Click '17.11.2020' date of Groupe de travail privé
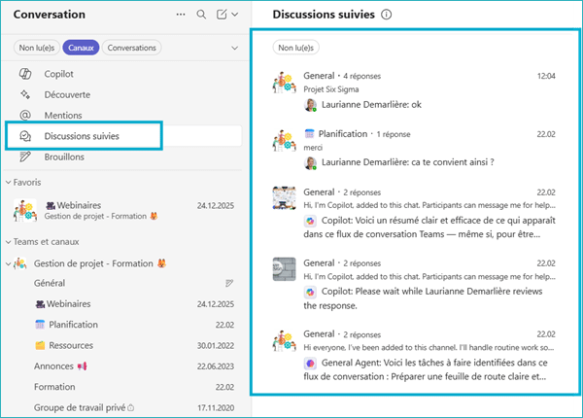Screen dimensions: 583x418 (x=216, y=408)
